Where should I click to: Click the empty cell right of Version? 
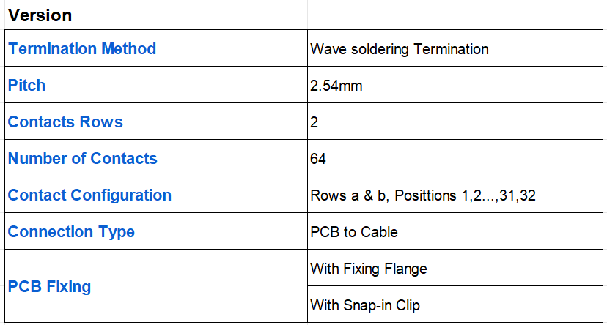tap(455, 15)
